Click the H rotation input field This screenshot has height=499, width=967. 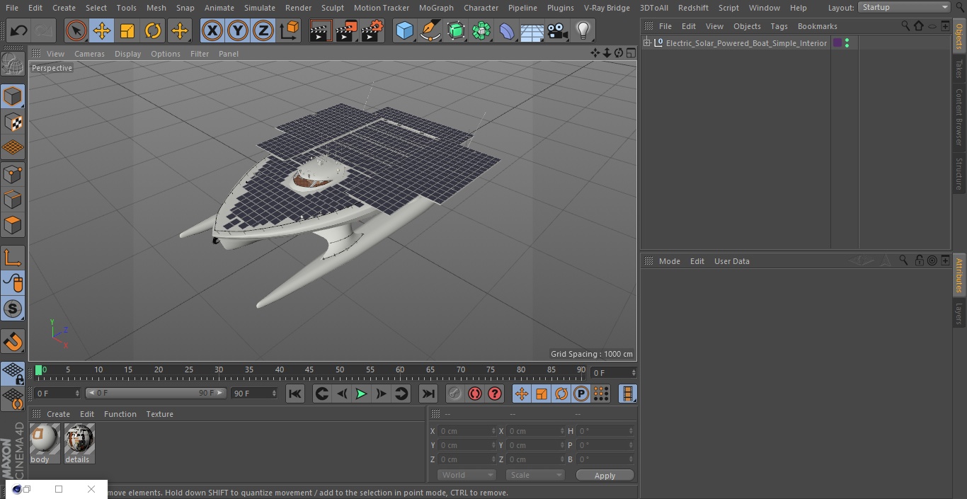pyautogui.click(x=605, y=431)
